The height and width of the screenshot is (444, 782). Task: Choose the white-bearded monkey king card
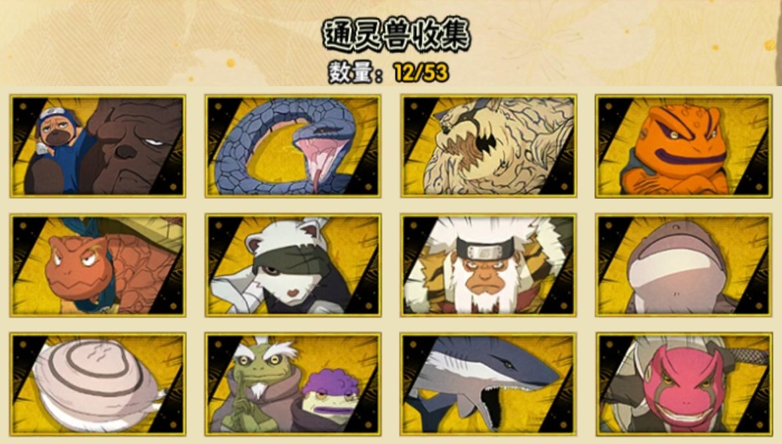point(488,265)
